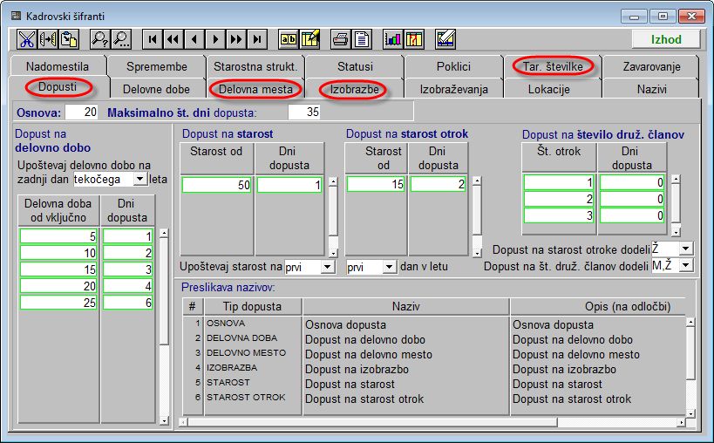Viewport: 714px width, 443px height.
Task: Open the 'Dopust na št. druž. članov dodeli' dropdown
Action: click(685, 265)
